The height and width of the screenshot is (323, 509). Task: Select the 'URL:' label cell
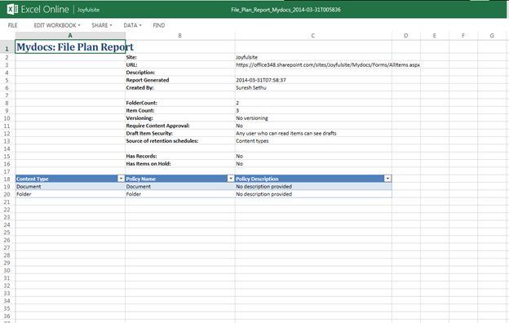pos(180,65)
